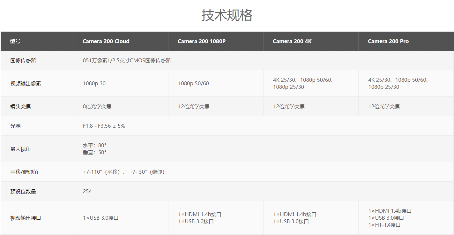Click the 254 preset count value
Screen dimensions: 454x235
[87, 192]
